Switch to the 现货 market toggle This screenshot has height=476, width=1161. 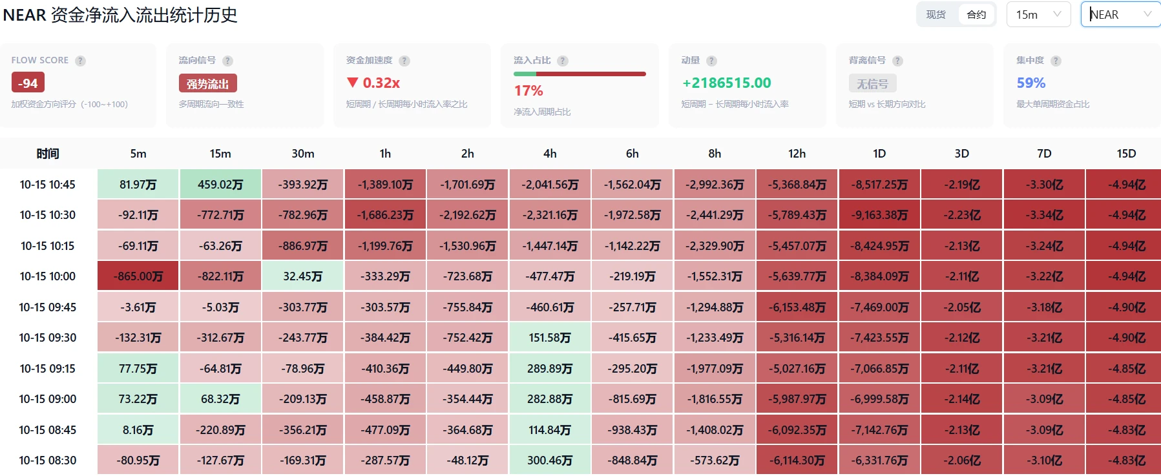coord(936,14)
